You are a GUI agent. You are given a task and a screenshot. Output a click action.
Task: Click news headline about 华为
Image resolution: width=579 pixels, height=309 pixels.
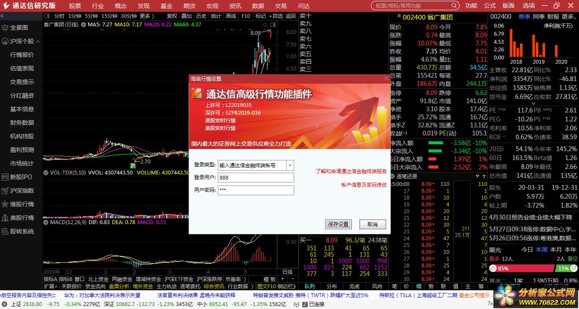point(102,295)
